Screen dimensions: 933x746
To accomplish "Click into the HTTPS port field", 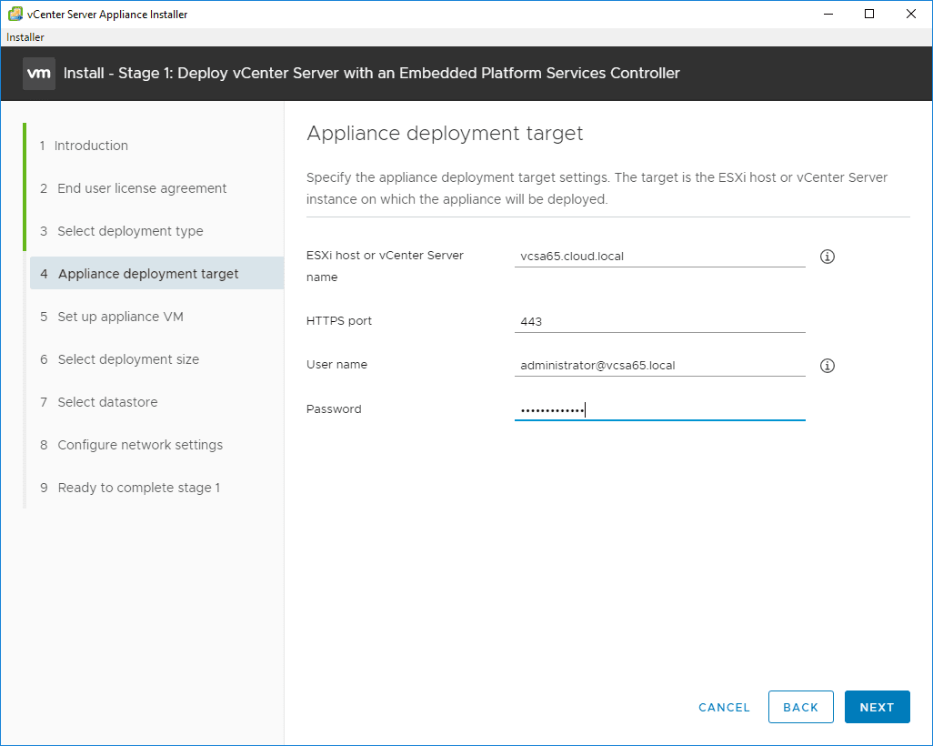I will click(x=659, y=321).
